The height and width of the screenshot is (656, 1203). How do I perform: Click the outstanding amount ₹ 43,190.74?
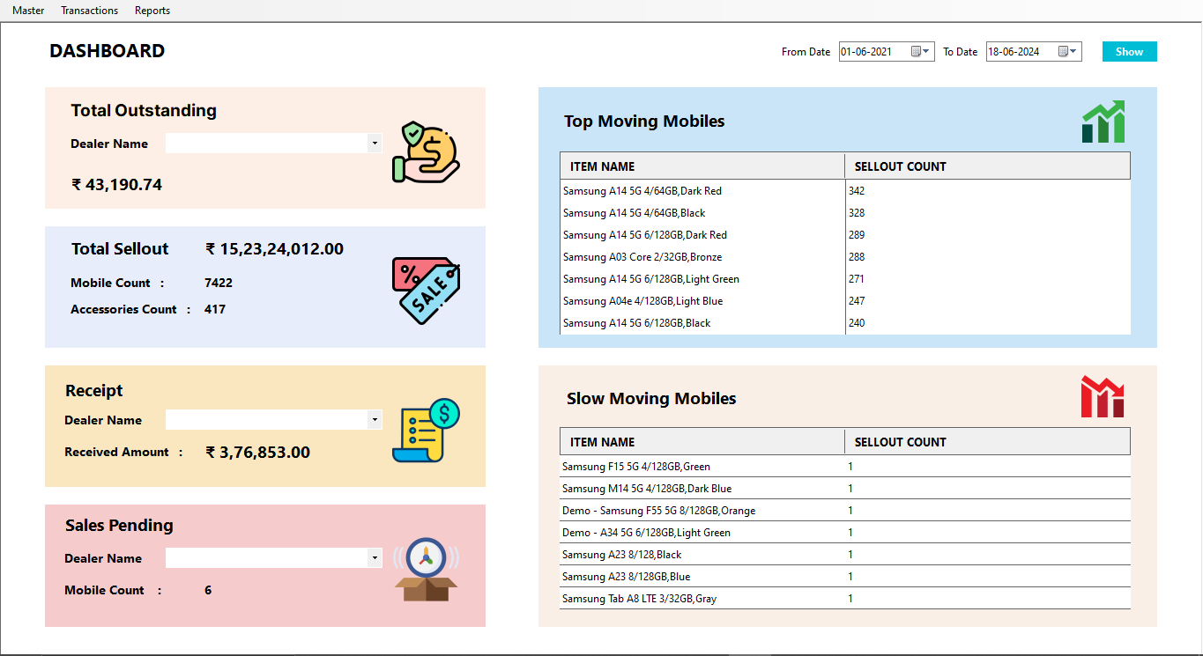coord(116,185)
